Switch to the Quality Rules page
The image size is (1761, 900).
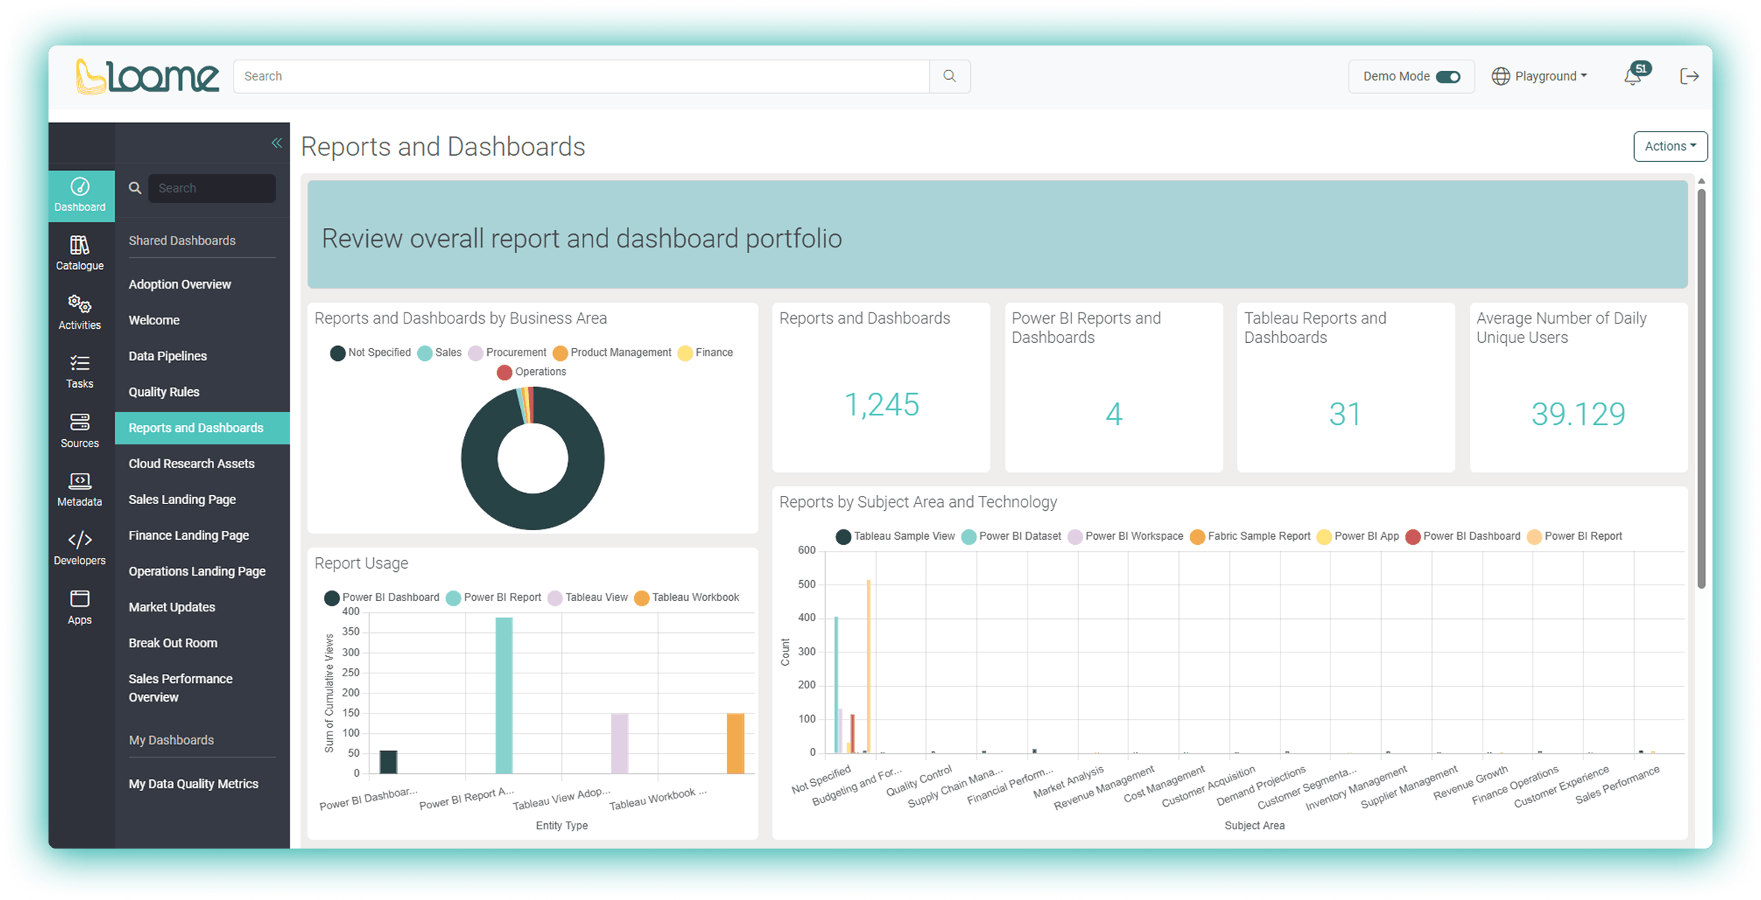163,391
